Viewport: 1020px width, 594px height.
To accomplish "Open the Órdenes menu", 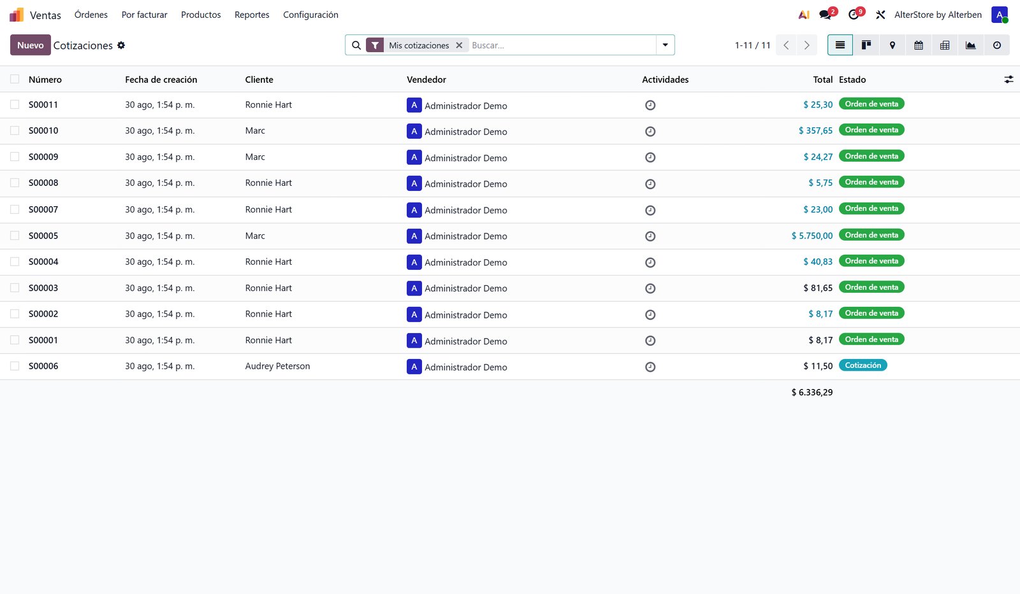I will click(x=91, y=15).
